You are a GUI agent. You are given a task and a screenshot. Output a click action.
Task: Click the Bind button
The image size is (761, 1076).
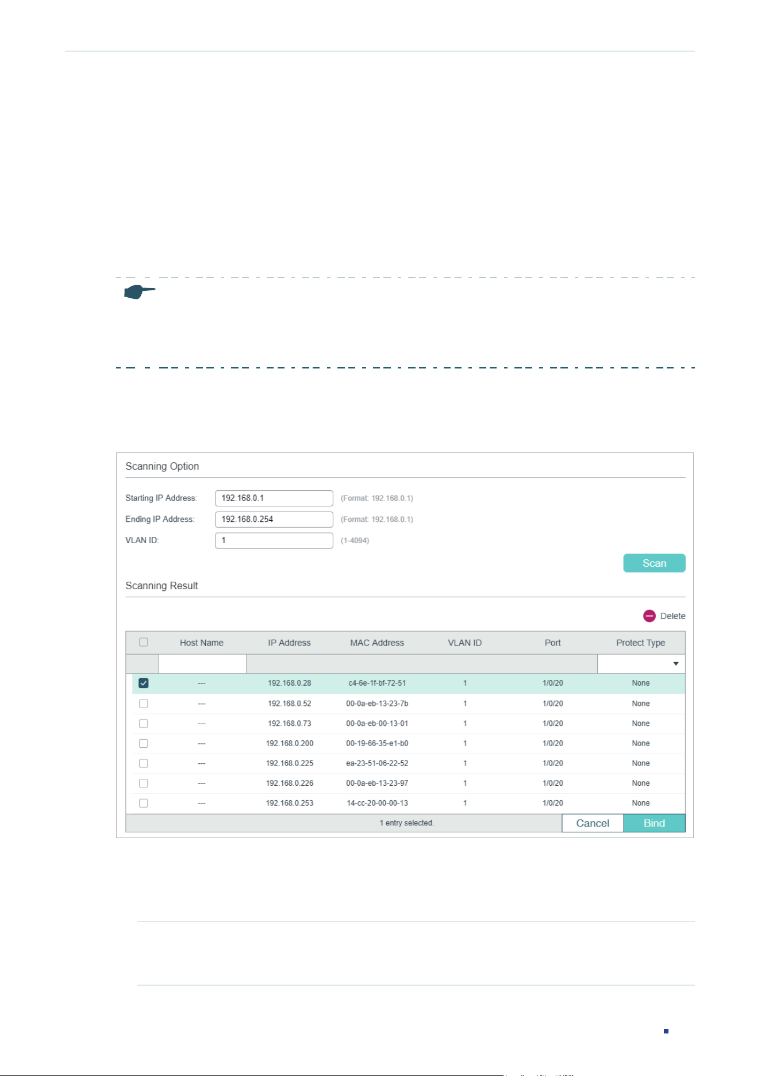(x=654, y=823)
